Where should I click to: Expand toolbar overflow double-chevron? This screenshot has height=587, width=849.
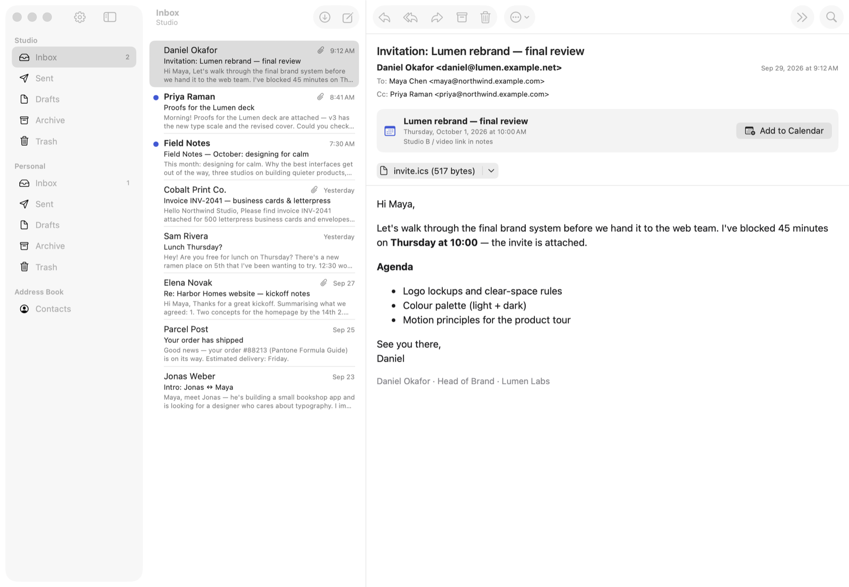pyautogui.click(x=802, y=17)
